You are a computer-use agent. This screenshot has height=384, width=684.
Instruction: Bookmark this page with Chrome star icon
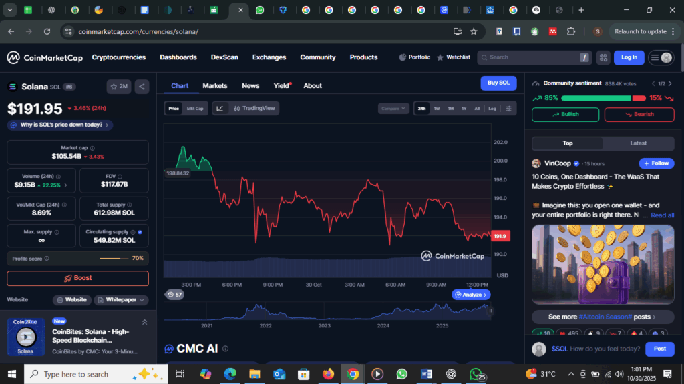(474, 31)
